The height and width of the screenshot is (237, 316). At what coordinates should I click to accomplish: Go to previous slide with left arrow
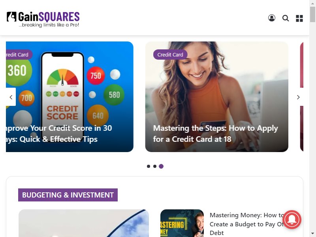coord(11,97)
